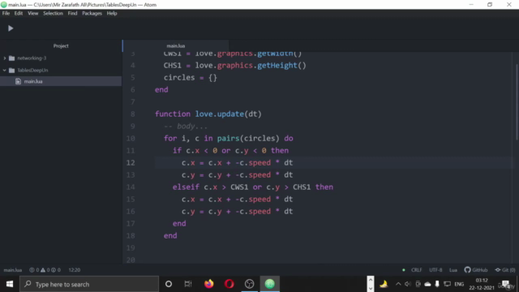Click the 12:20 cursor position indicator
Viewport: 519px width, 292px height.
[75, 270]
